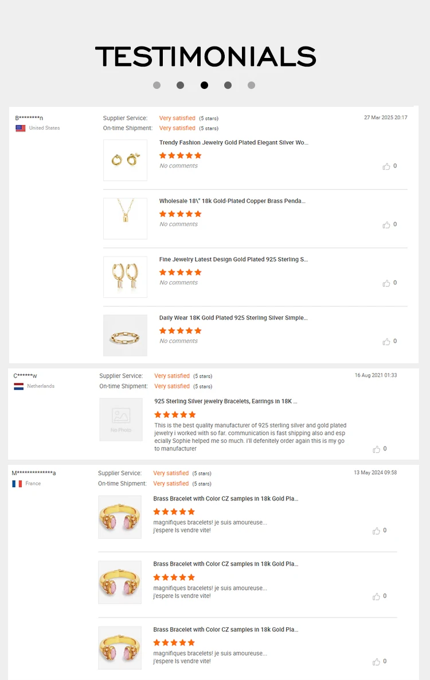This screenshot has width=430, height=680.
Task: Click the France flag icon
Action: 17,483
